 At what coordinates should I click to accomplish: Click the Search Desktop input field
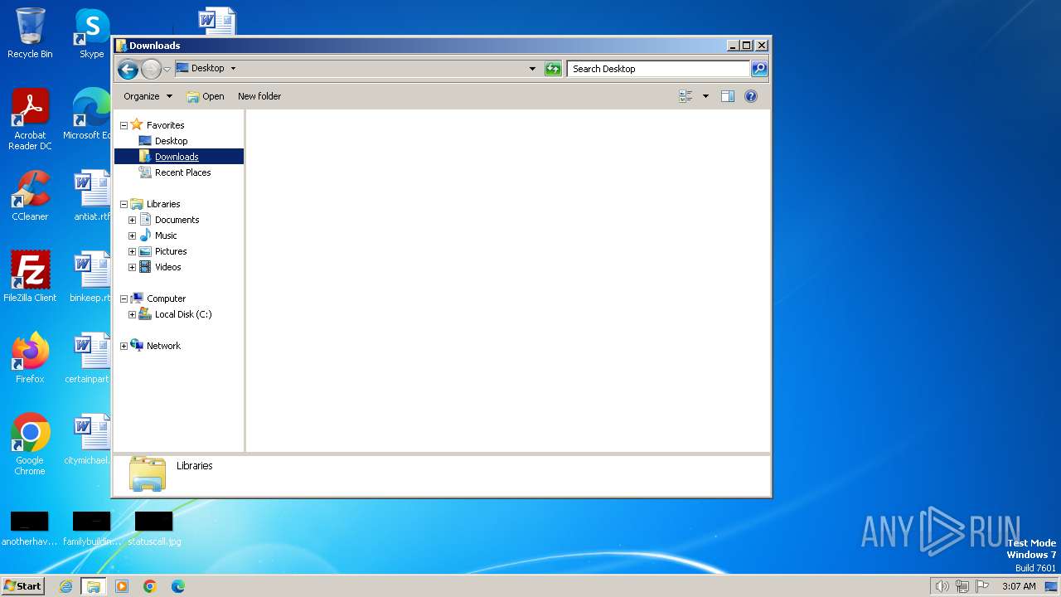659,69
